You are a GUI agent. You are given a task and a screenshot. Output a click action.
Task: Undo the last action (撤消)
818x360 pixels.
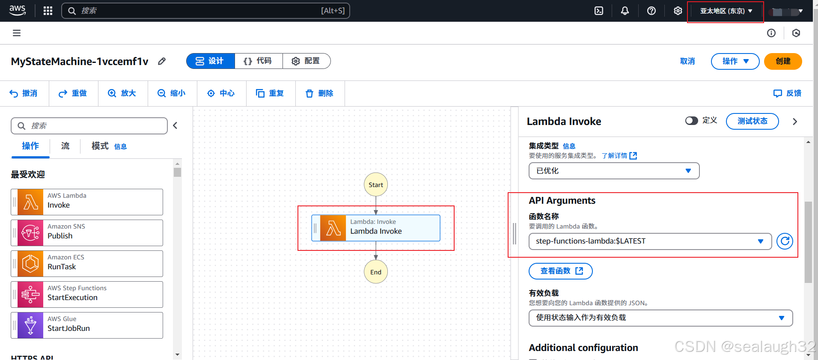click(x=24, y=93)
